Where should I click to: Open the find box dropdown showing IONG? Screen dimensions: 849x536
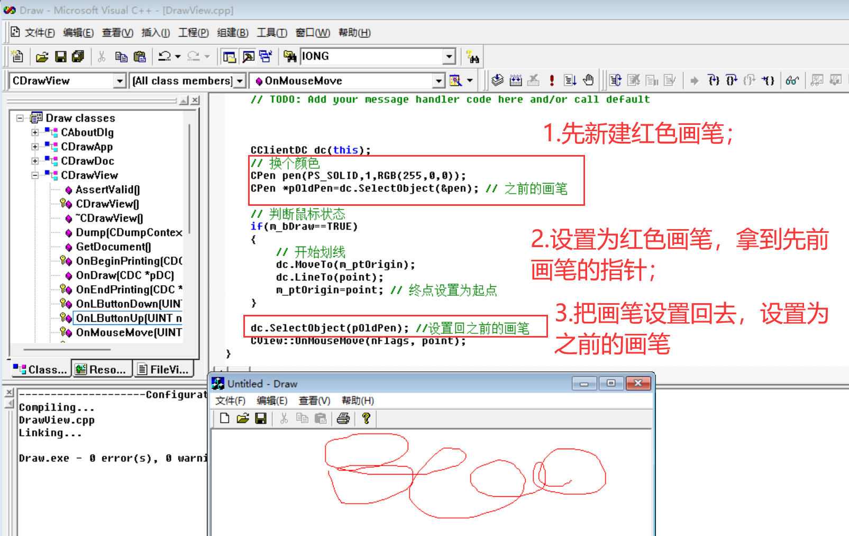click(x=449, y=56)
